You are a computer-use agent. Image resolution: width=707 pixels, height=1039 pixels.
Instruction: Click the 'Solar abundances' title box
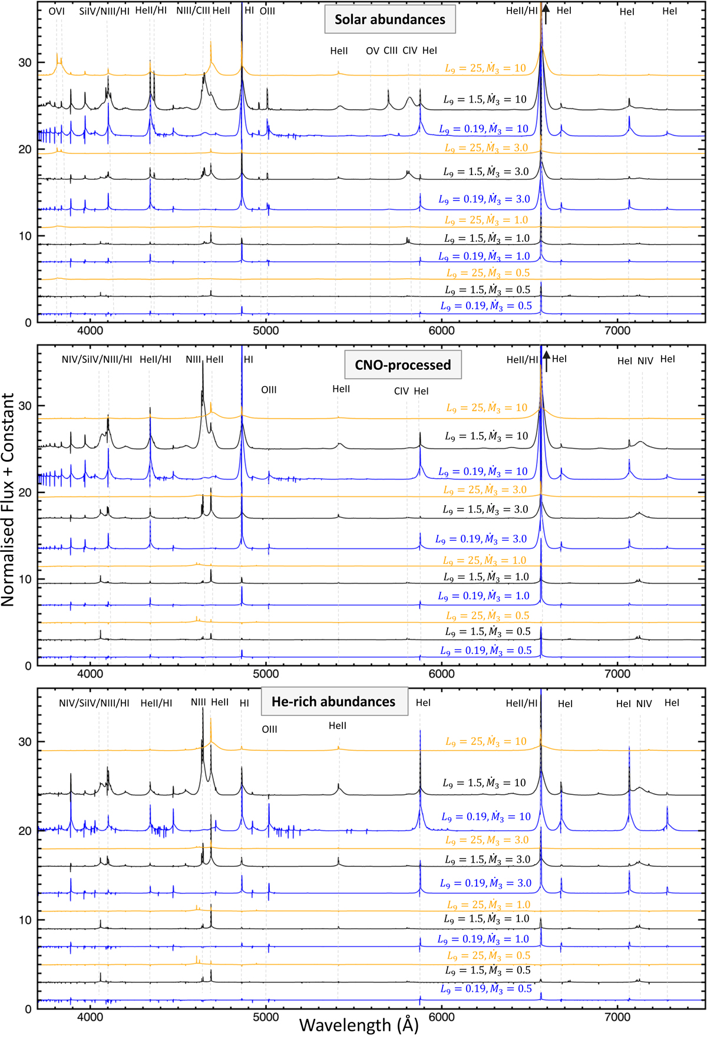pyautogui.click(x=390, y=19)
